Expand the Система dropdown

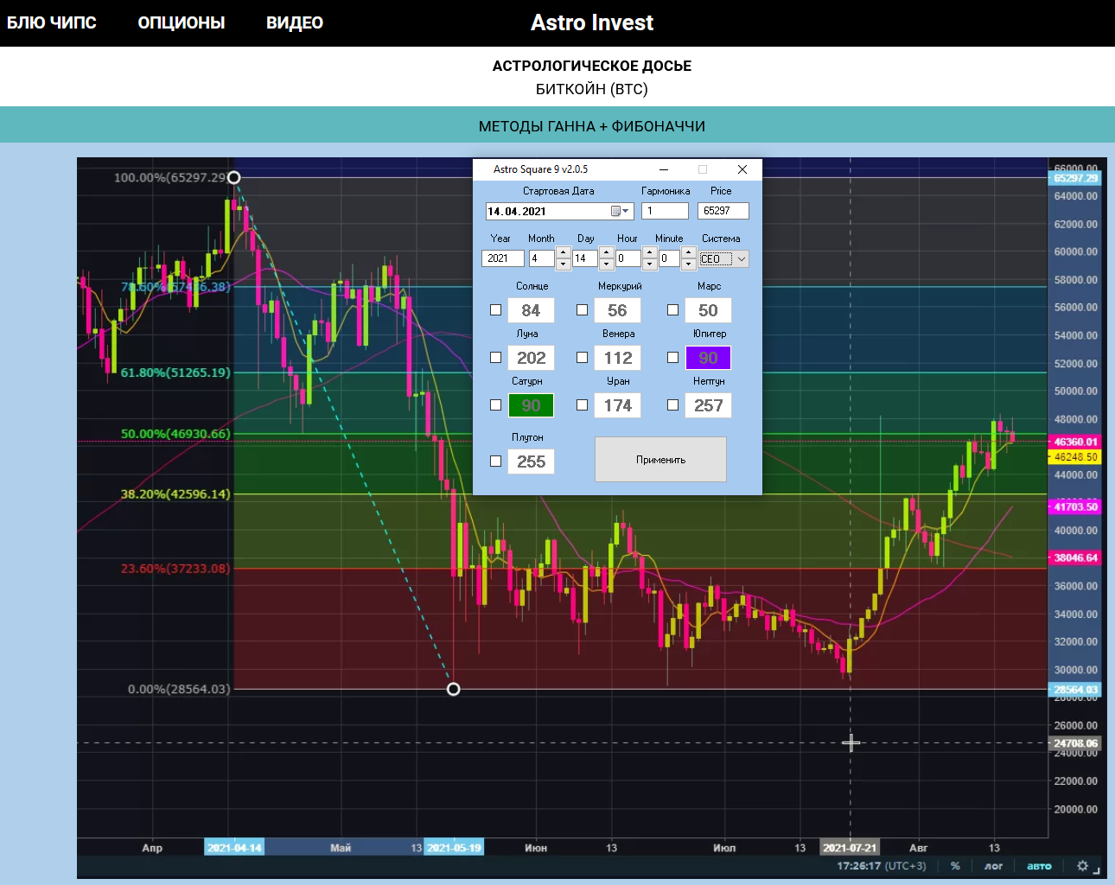click(741, 259)
